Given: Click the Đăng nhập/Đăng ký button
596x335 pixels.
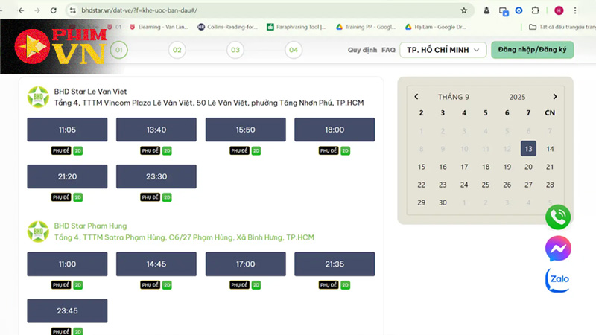Looking at the screenshot, I should tap(533, 50).
